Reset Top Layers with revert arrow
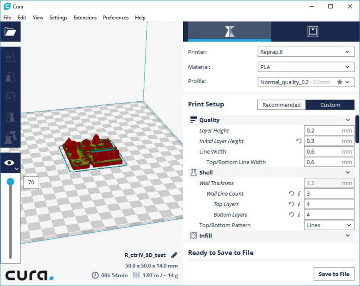This screenshot has height=286, width=360. click(291, 204)
